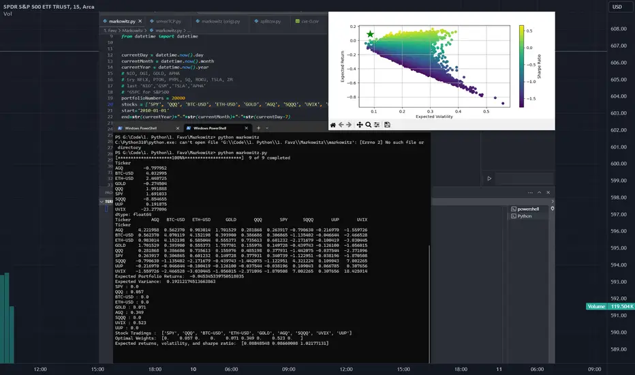
Task: Click markowitz.py in the breadcrumb path
Action: pyautogui.click(x=168, y=31)
